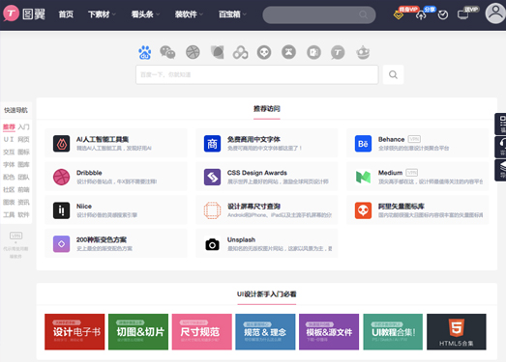Click the check-in clock icon in header
Viewport: 506px width, 362px height.
click(443, 14)
